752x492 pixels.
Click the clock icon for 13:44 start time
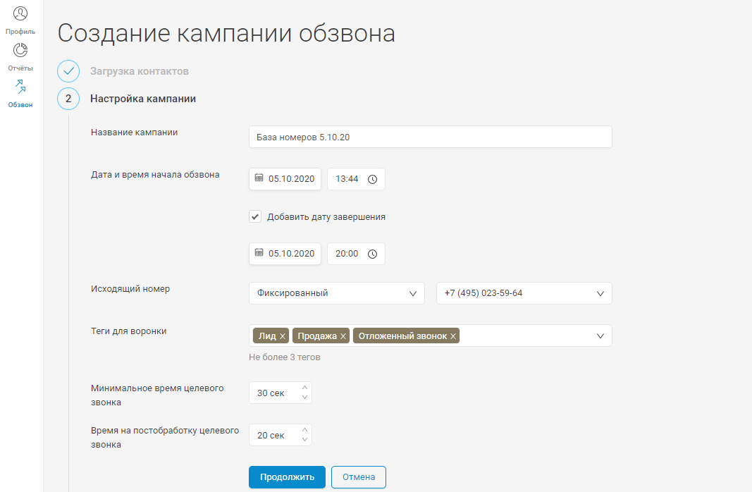tap(373, 179)
